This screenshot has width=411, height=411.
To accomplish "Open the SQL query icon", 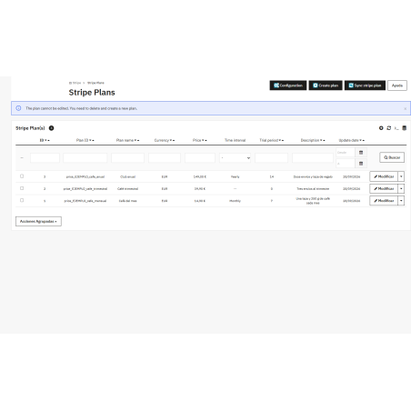I will click(x=396, y=128).
